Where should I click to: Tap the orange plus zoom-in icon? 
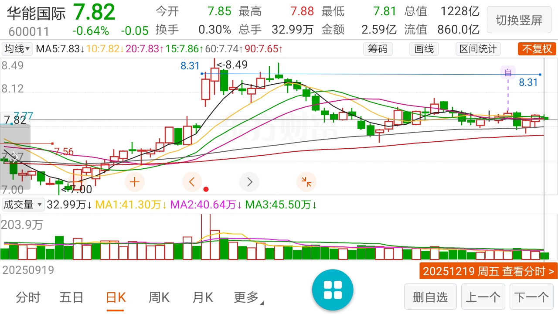(135, 182)
